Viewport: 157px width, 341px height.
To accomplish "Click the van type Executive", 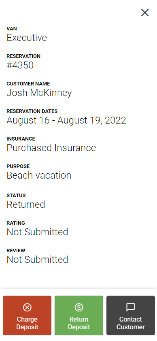I will click(x=27, y=38).
